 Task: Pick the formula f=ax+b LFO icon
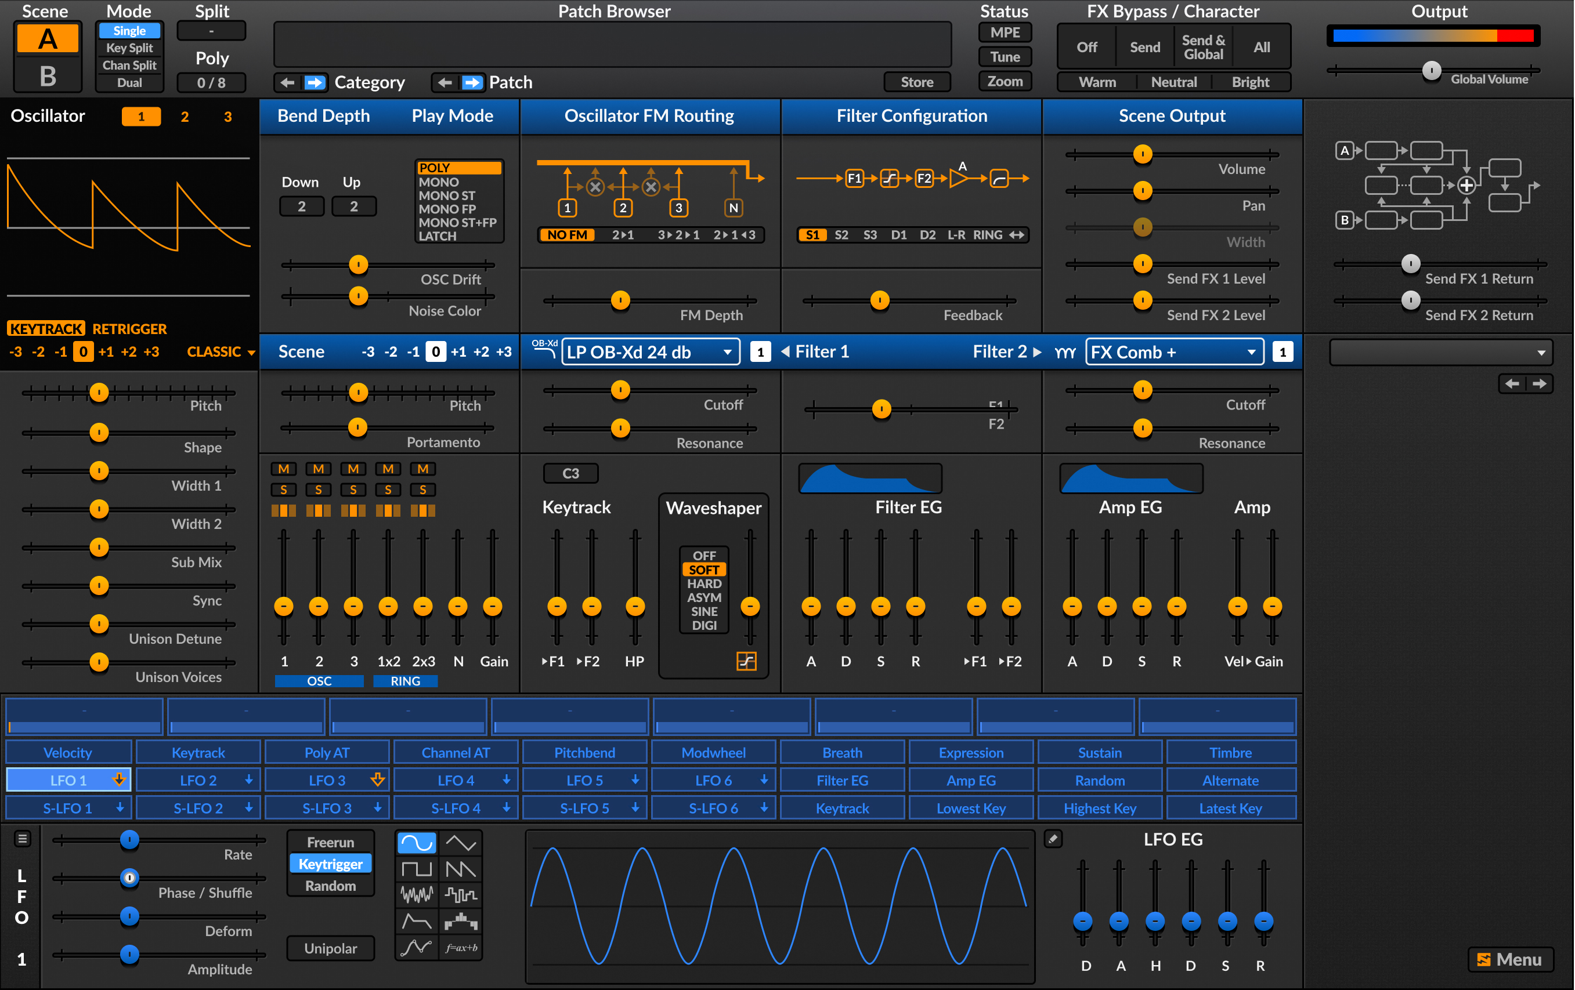(x=460, y=948)
